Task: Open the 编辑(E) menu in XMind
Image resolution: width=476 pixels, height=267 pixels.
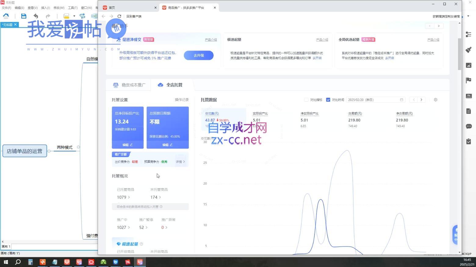Action: pos(19,8)
